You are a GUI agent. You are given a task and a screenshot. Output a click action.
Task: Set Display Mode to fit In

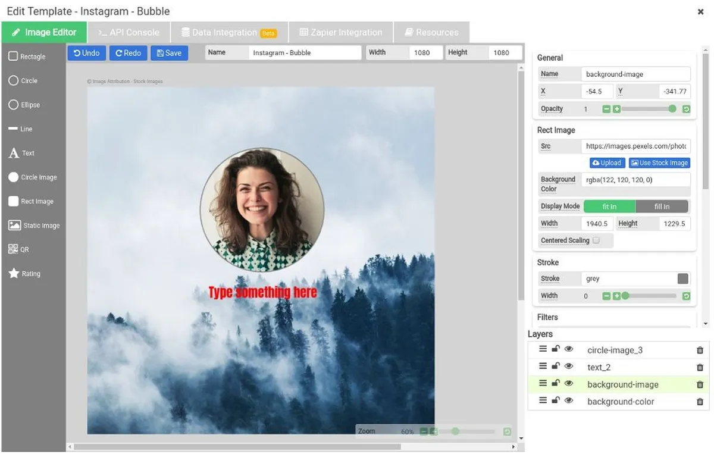click(x=609, y=206)
